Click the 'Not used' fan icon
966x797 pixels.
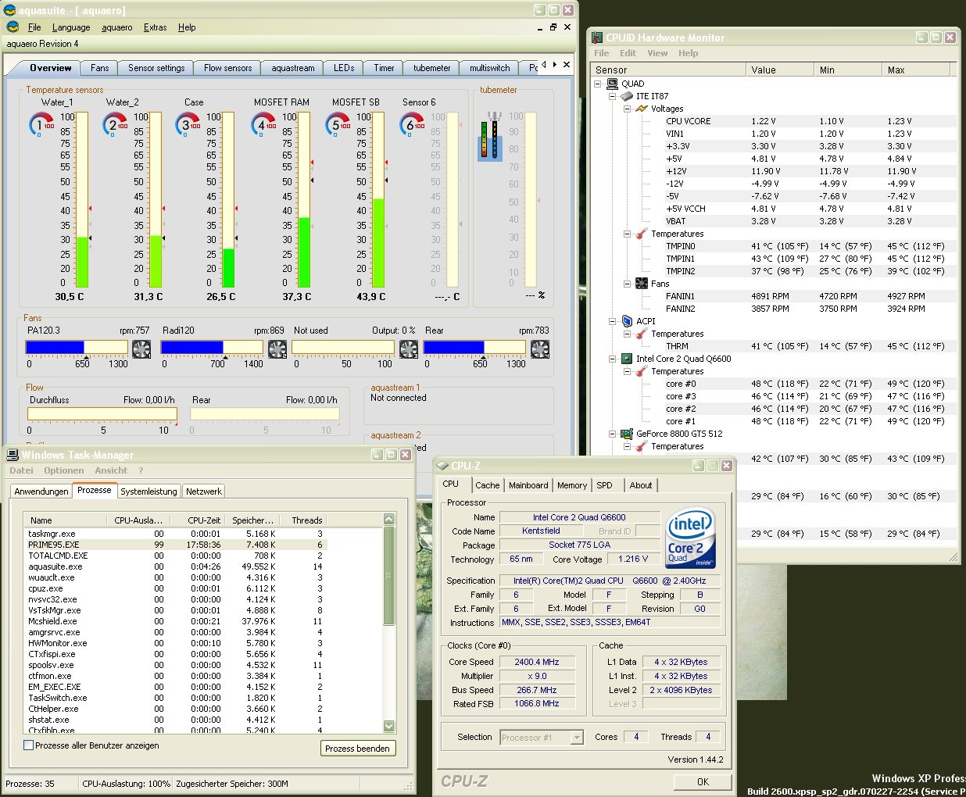[409, 349]
